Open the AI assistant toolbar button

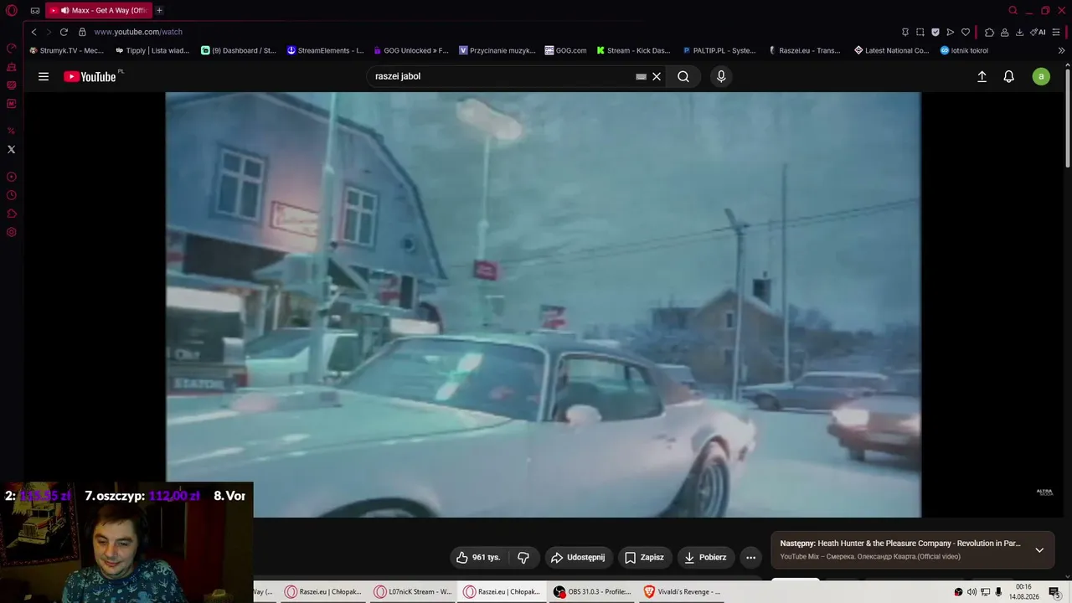pos(1038,32)
